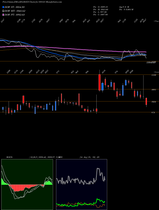Click the Pre O: 1039.15 value
This screenshot has width=159, height=210.
coord(100,7)
